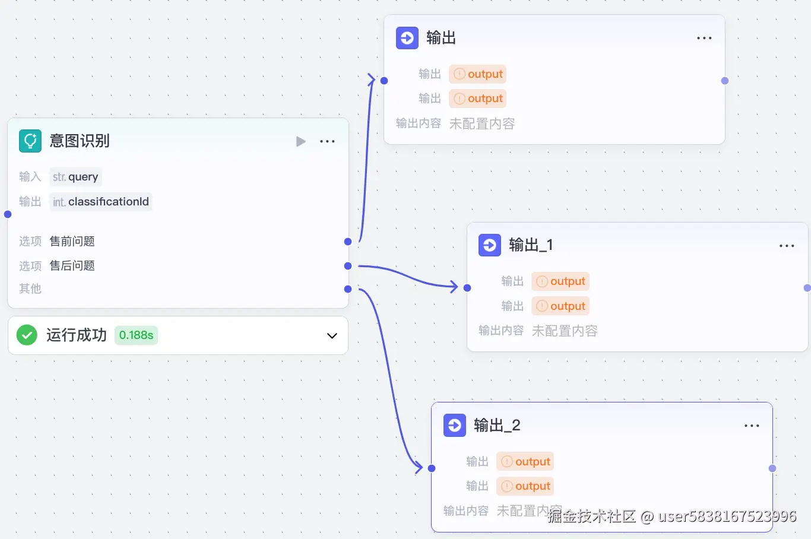Click the 输出_1 node input port
The height and width of the screenshot is (539, 811).
(x=467, y=288)
